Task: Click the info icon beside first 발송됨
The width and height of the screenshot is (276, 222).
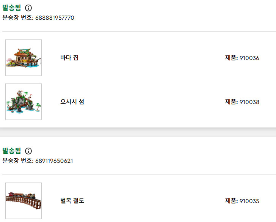Action: click(28, 8)
